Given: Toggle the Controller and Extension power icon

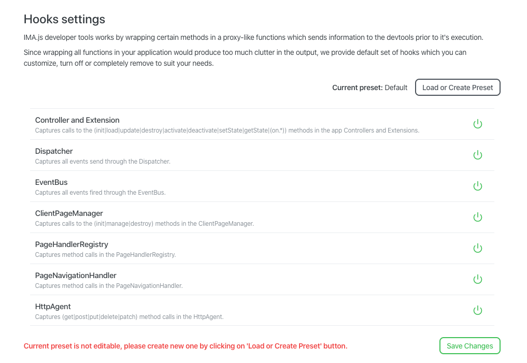Looking at the screenshot, I should click(478, 124).
